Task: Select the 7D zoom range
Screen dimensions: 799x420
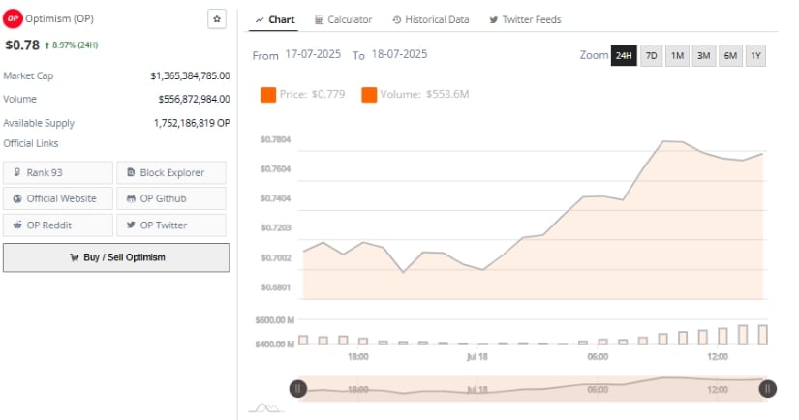Action: [x=651, y=55]
